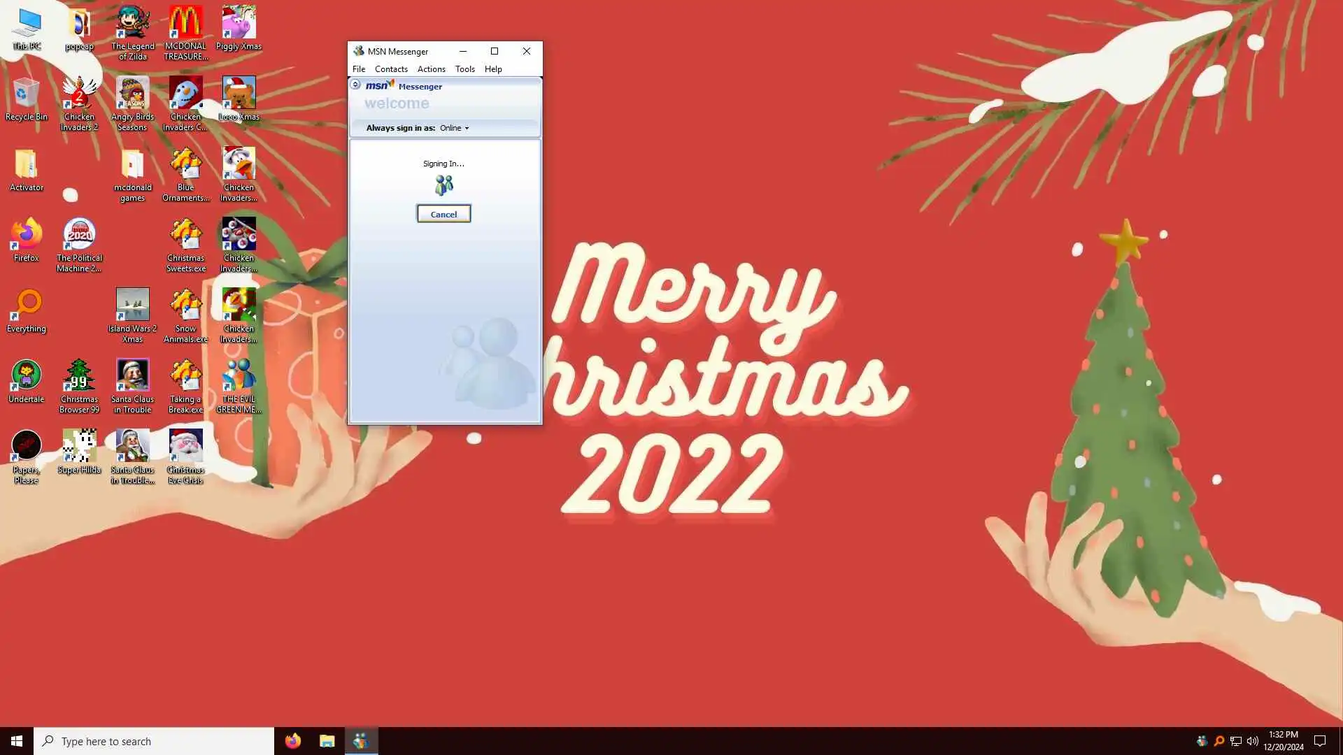The width and height of the screenshot is (1343, 755).
Task: Select the Piggly Xmas desktop icon
Action: (x=239, y=28)
